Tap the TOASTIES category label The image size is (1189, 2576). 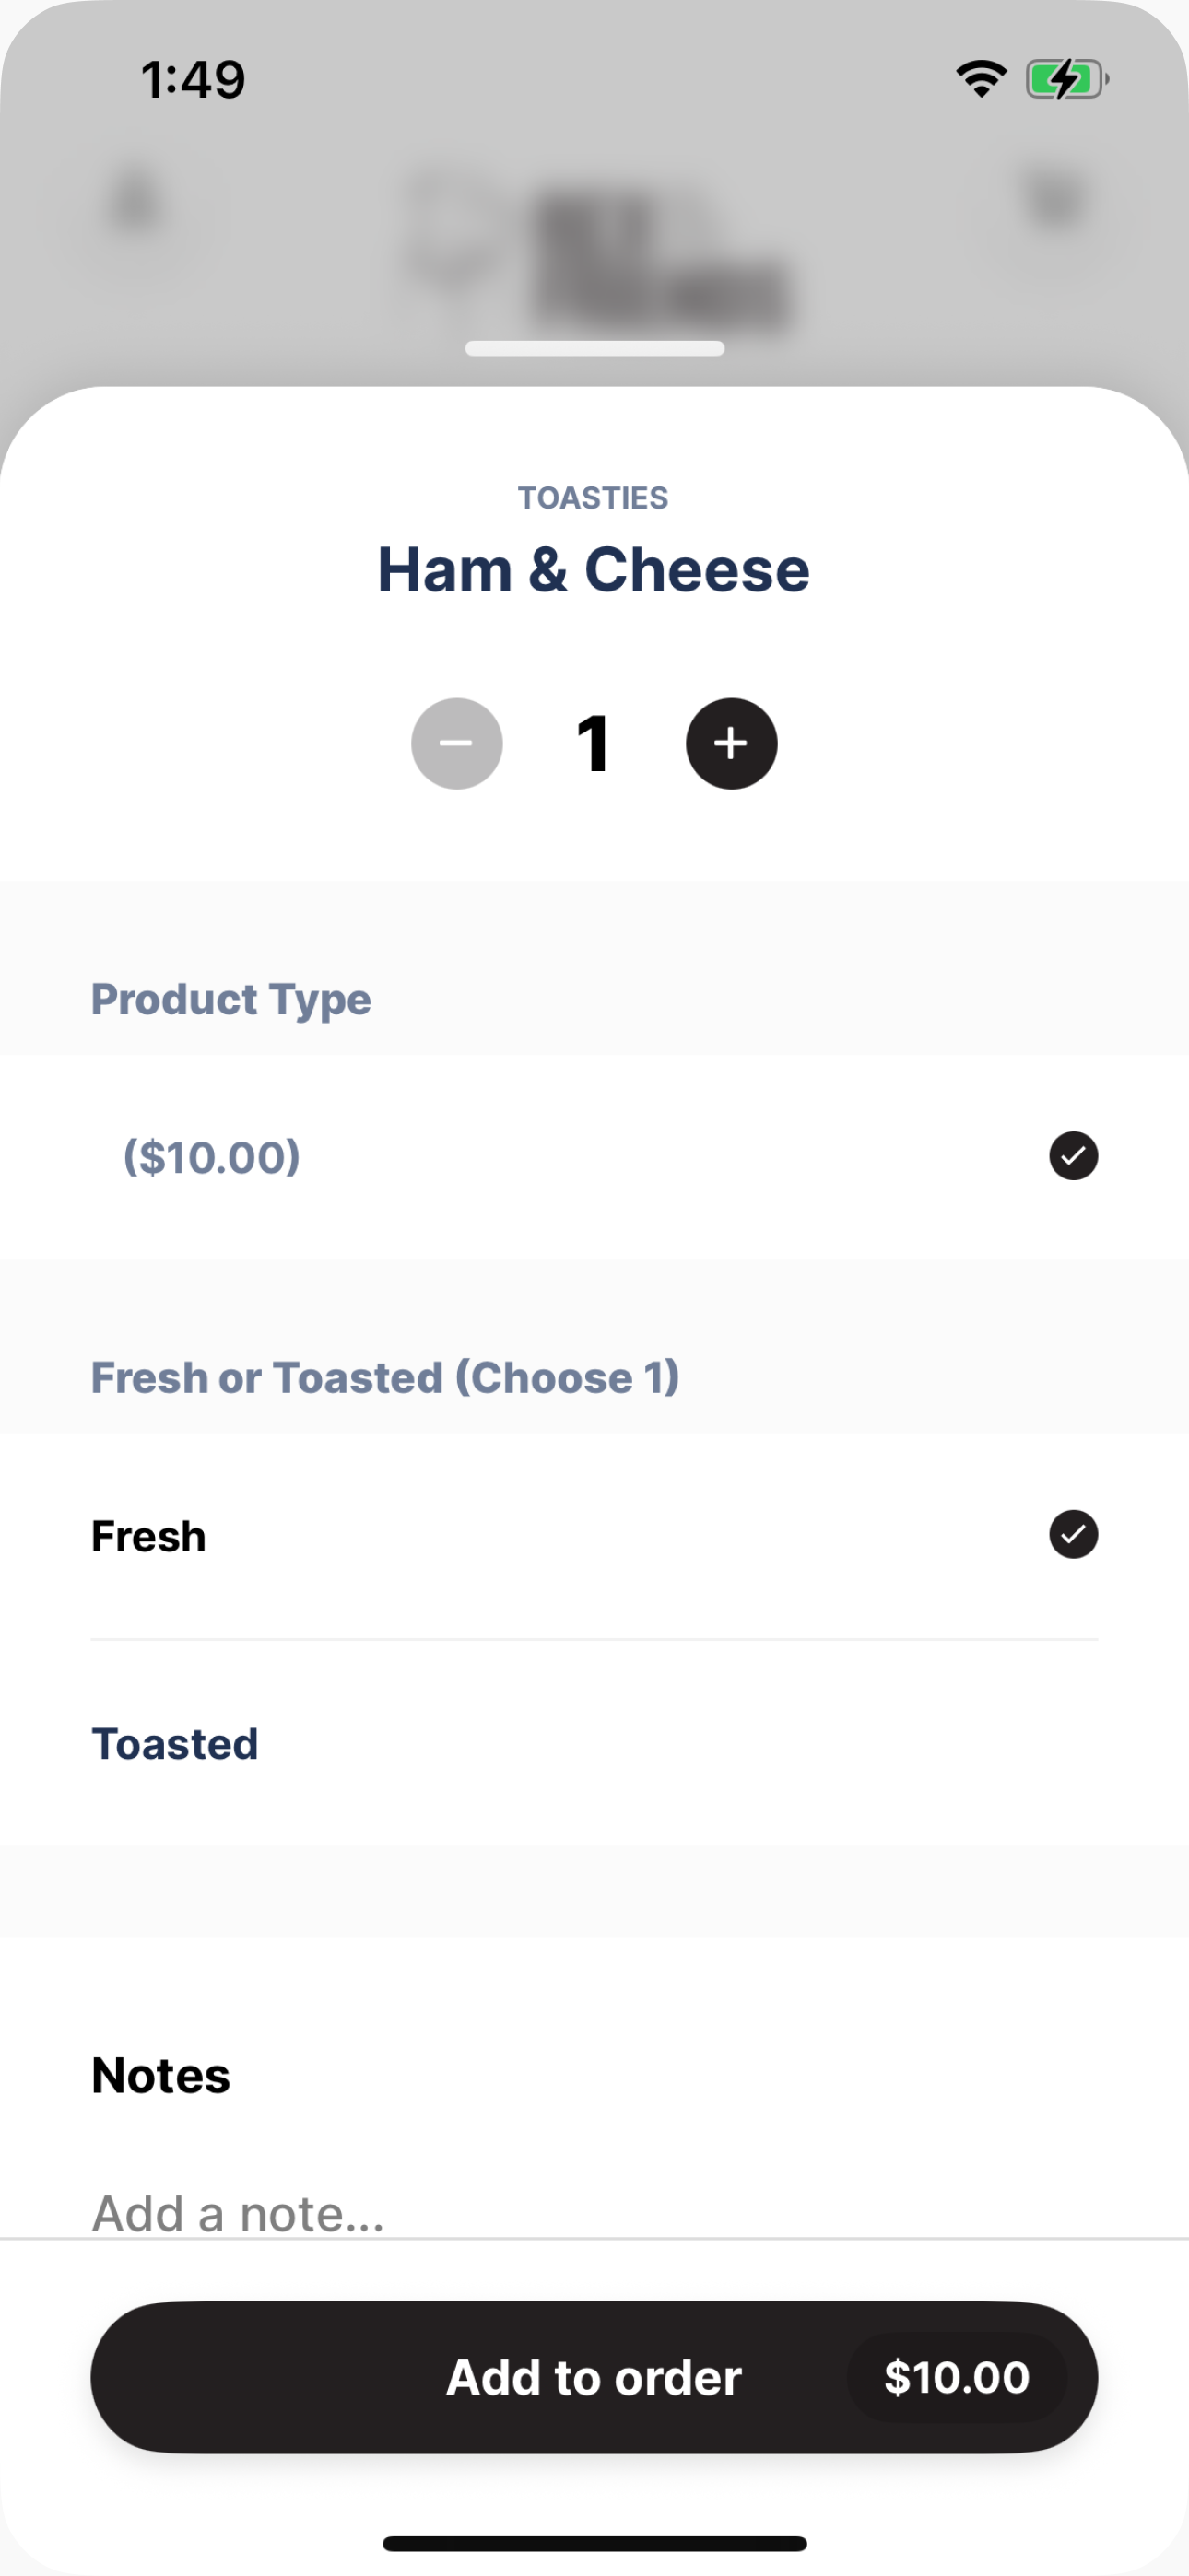click(x=593, y=497)
